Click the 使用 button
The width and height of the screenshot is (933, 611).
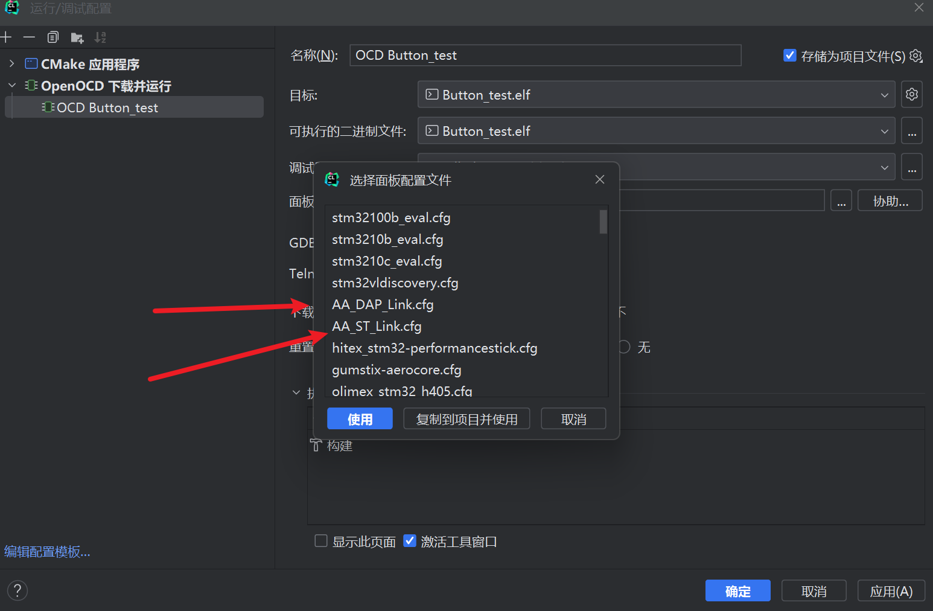360,418
